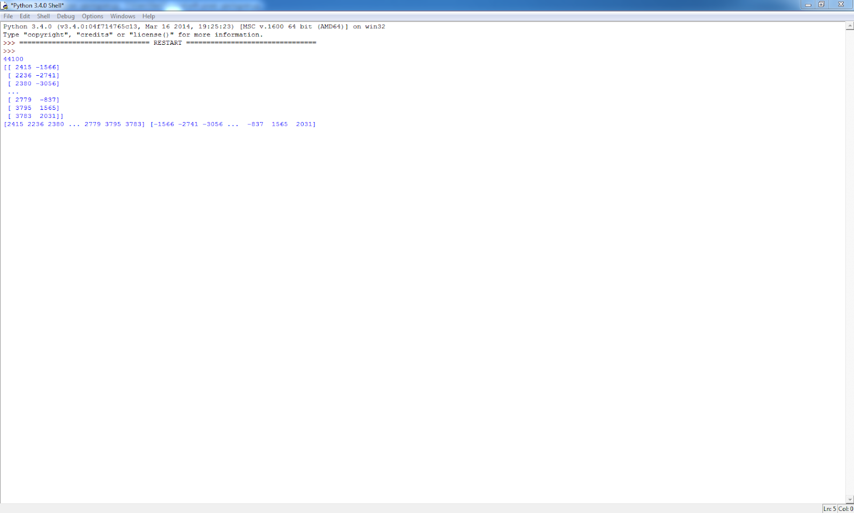854x513 pixels.
Task: Click the row [ 3795 1565]
Action: click(x=33, y=108)
